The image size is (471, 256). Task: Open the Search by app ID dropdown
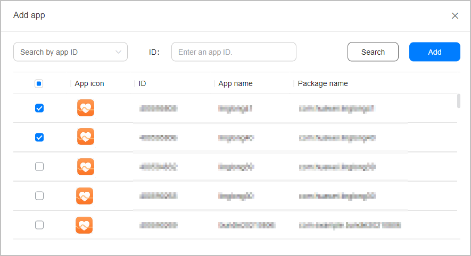pos(71,52)
